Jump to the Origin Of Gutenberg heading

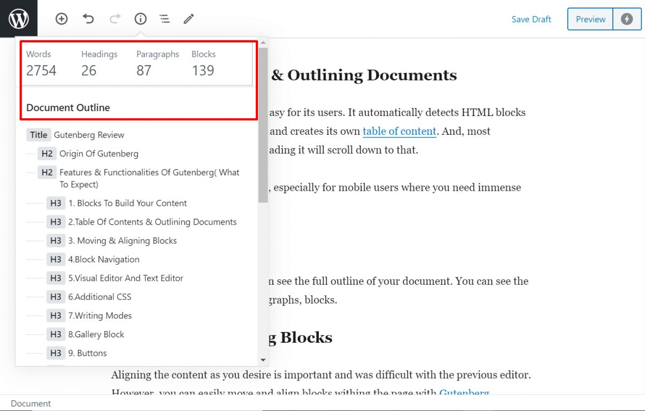99,154
